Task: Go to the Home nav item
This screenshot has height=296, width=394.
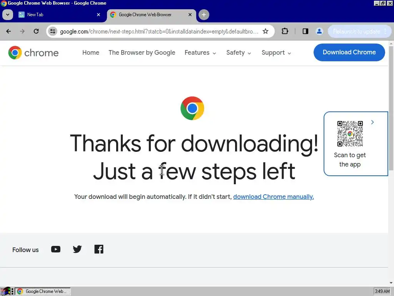Action: click(91, 52)
